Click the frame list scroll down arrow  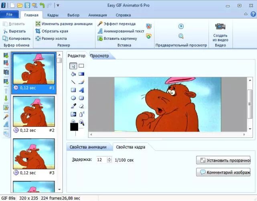[59, 189]
